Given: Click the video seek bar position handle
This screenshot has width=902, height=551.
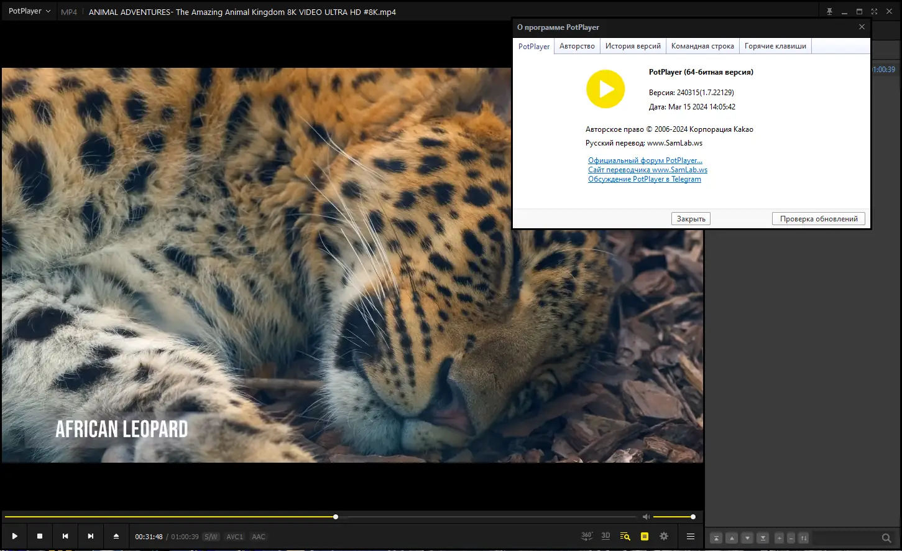Looking at the screenshot, I should coord(336,517).
